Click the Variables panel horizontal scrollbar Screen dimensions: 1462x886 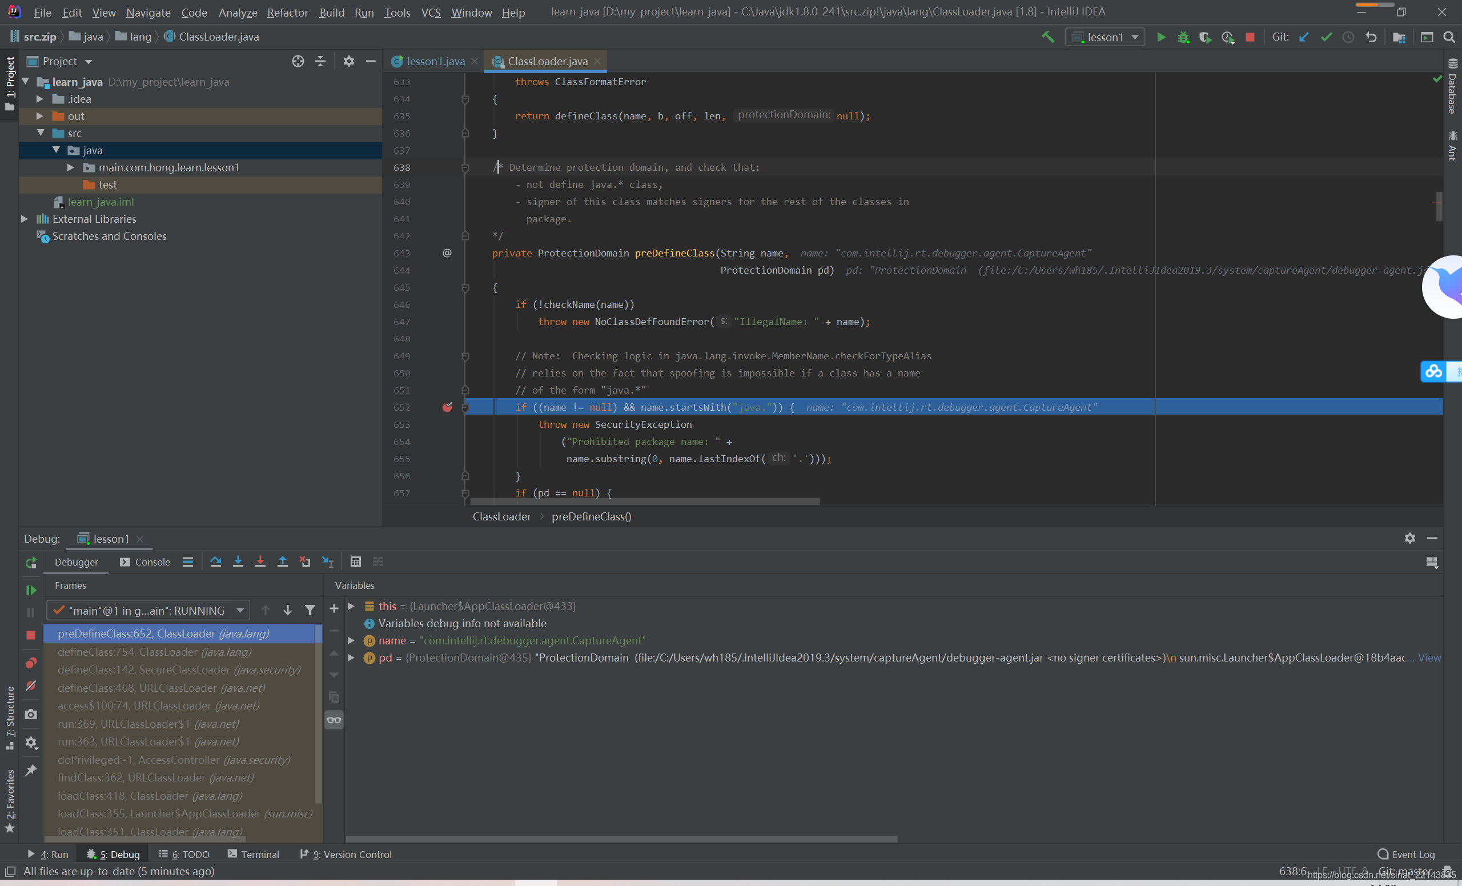[x=621, y=839]
